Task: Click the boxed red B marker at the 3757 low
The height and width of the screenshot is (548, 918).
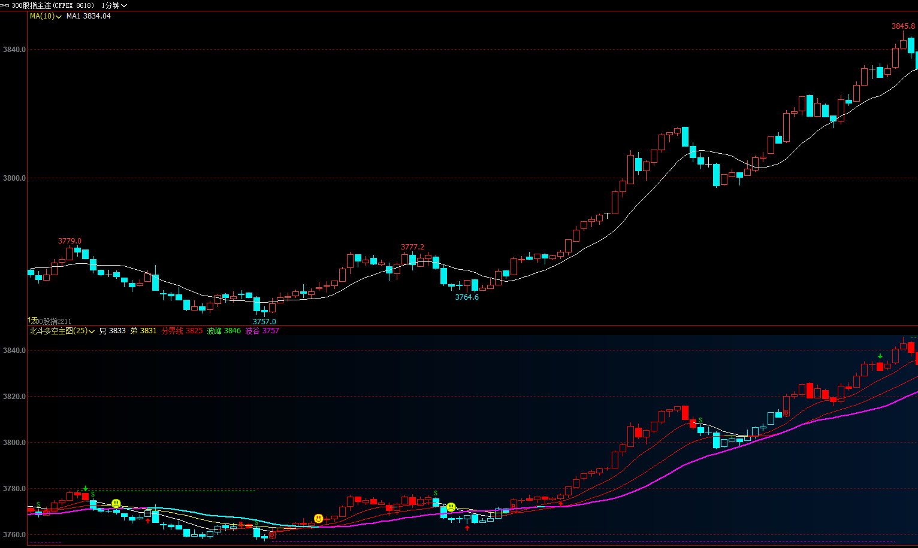Action: (x=273, y=535)
